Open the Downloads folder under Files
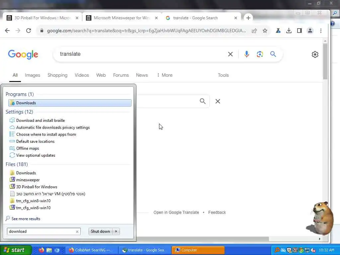 (26, 173)
